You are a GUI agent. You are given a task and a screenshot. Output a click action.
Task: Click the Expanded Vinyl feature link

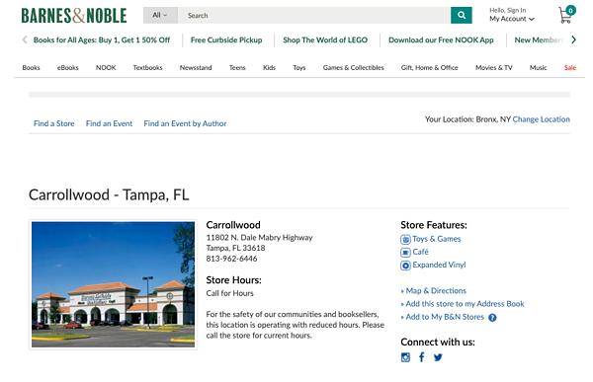(x=439, y=265)
